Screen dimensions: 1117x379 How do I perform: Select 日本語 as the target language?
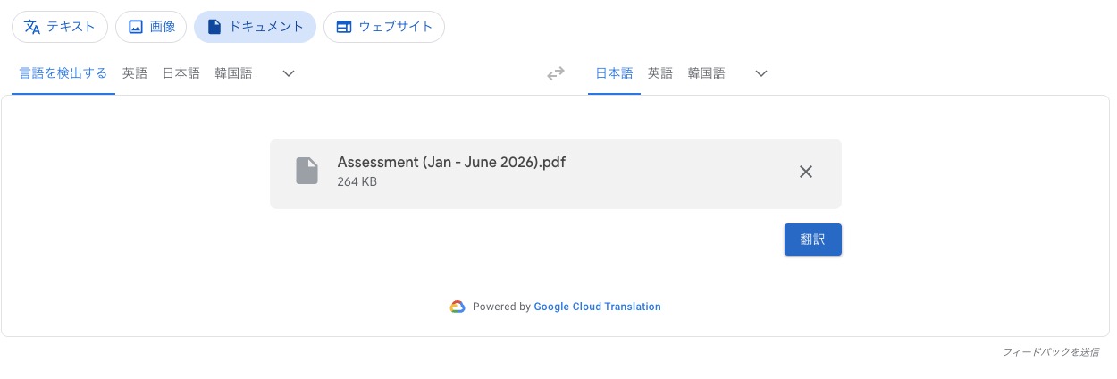click(x=614, y=74)
